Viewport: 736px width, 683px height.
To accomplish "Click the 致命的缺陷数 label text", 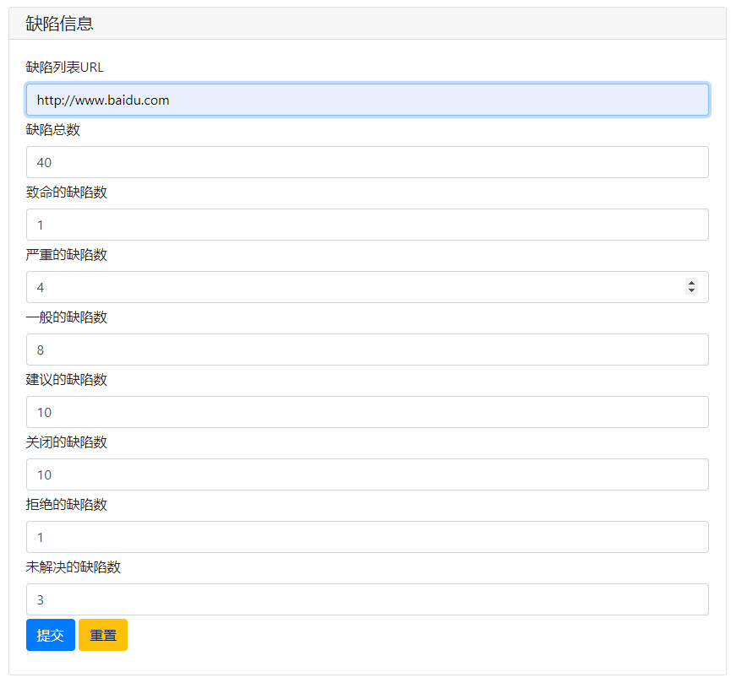I will tap(66, 192).
